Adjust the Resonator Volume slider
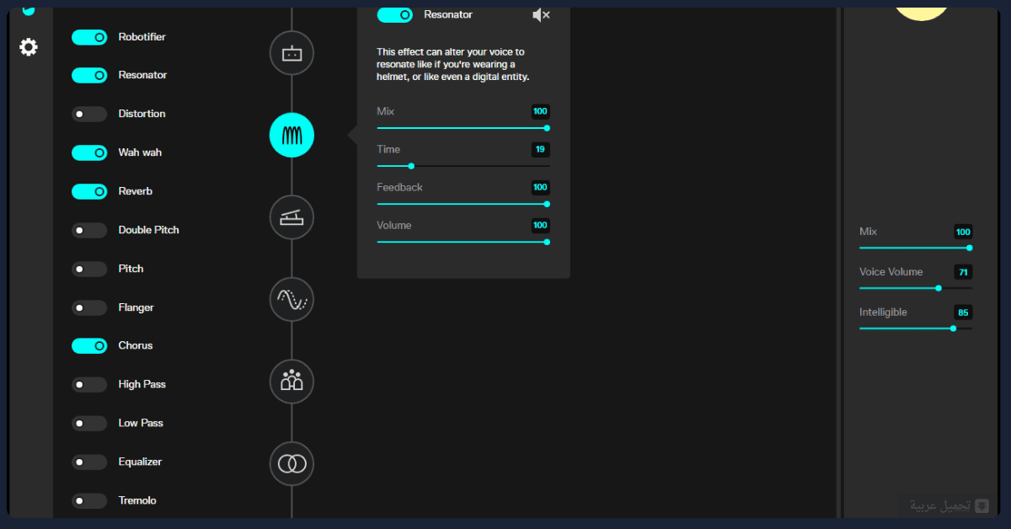 click(463, 242)
